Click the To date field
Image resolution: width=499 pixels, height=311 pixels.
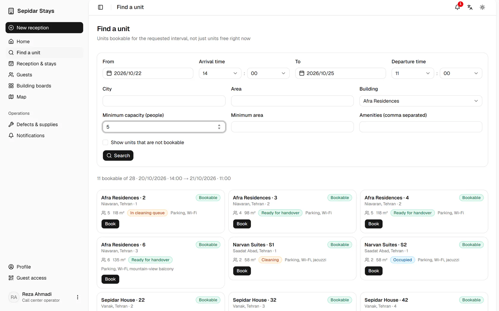tap(340, 73)
